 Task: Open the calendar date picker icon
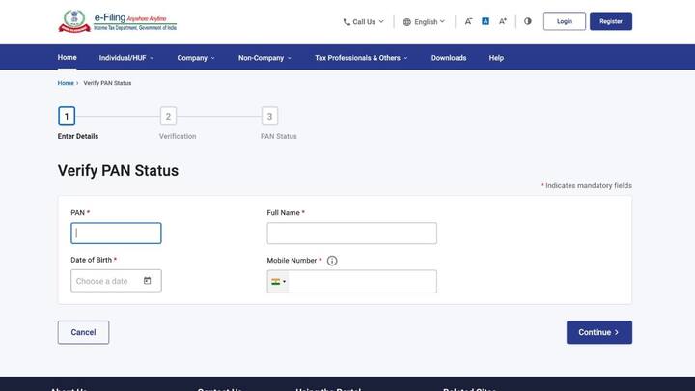(x=147, y=281)
